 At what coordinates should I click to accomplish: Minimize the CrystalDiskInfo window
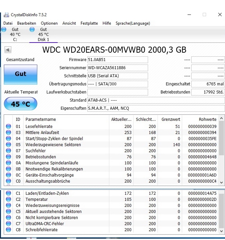(189, 15)
